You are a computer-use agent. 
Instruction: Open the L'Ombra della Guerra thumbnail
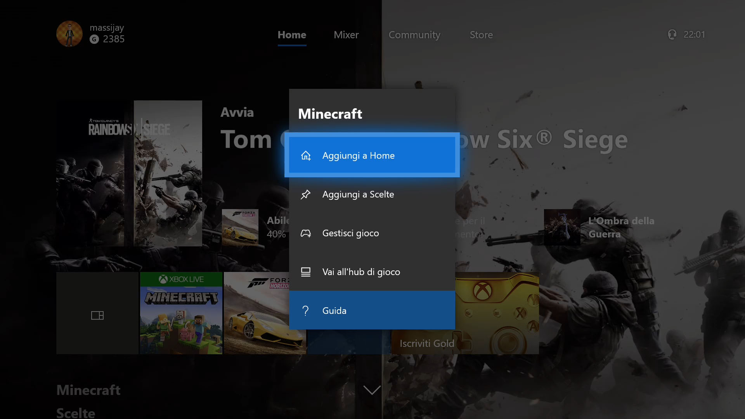point(562,227)
